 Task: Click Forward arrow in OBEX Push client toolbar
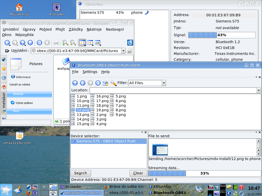pos(90,83)
